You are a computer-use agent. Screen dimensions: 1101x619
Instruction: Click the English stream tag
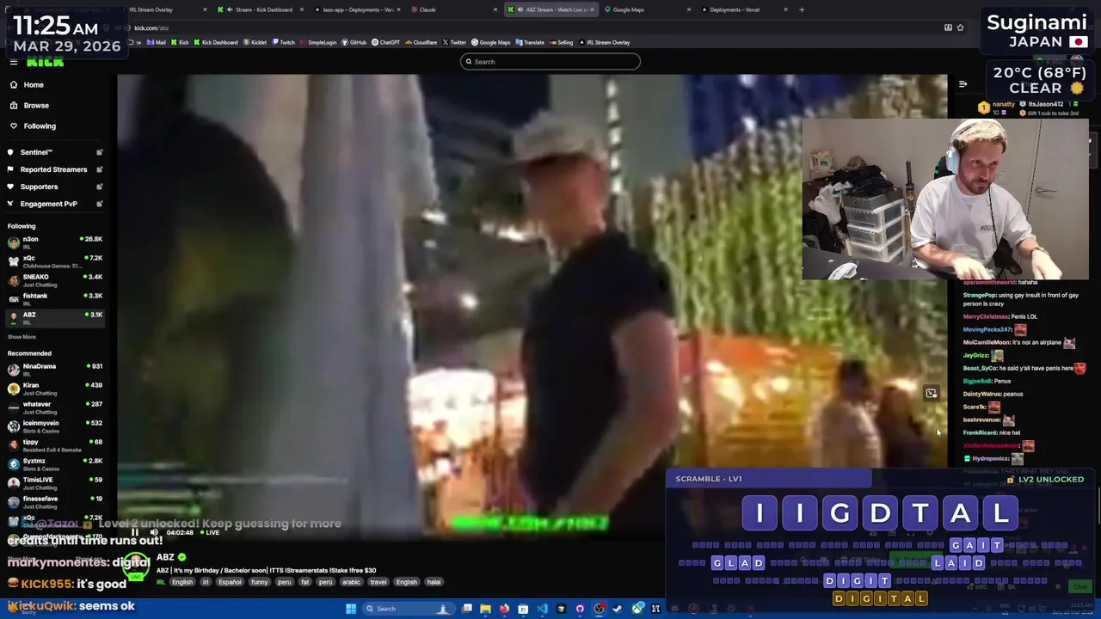tap(182, 582)
